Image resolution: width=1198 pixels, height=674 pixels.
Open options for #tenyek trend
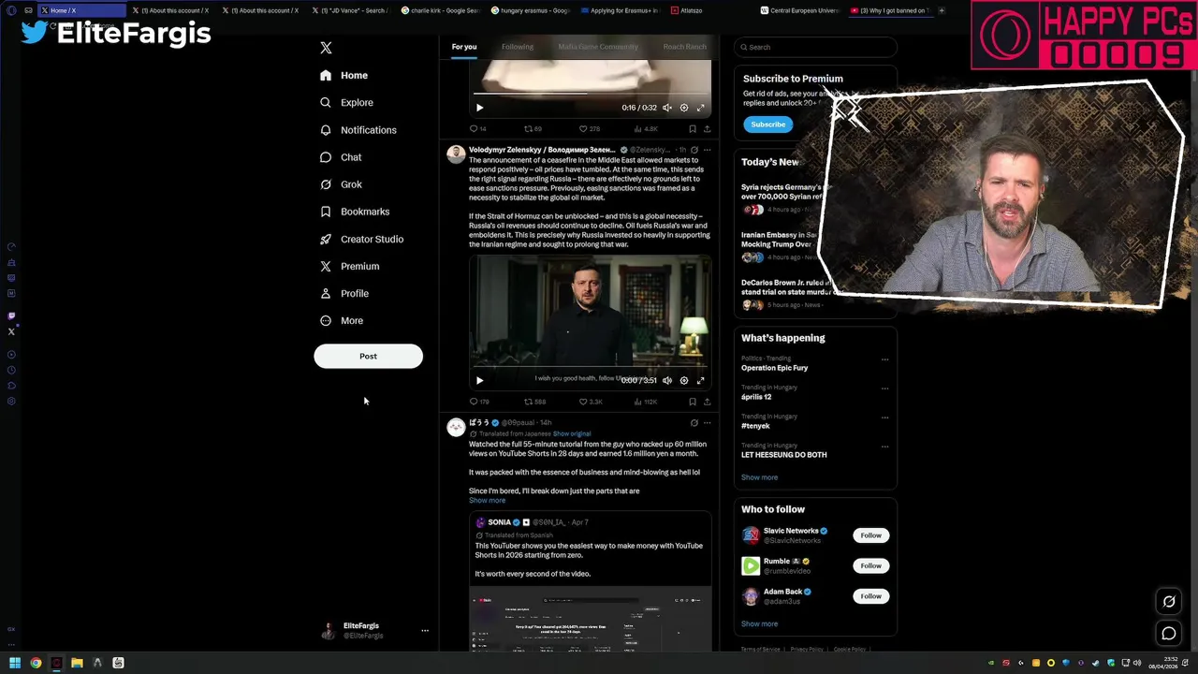(884, 418)
